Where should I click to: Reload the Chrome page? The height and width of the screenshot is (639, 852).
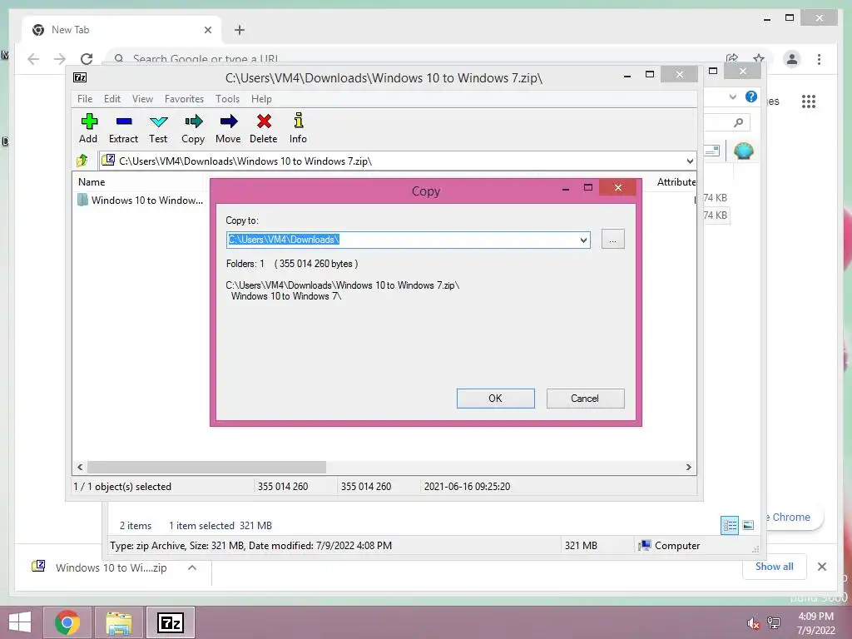87,59
